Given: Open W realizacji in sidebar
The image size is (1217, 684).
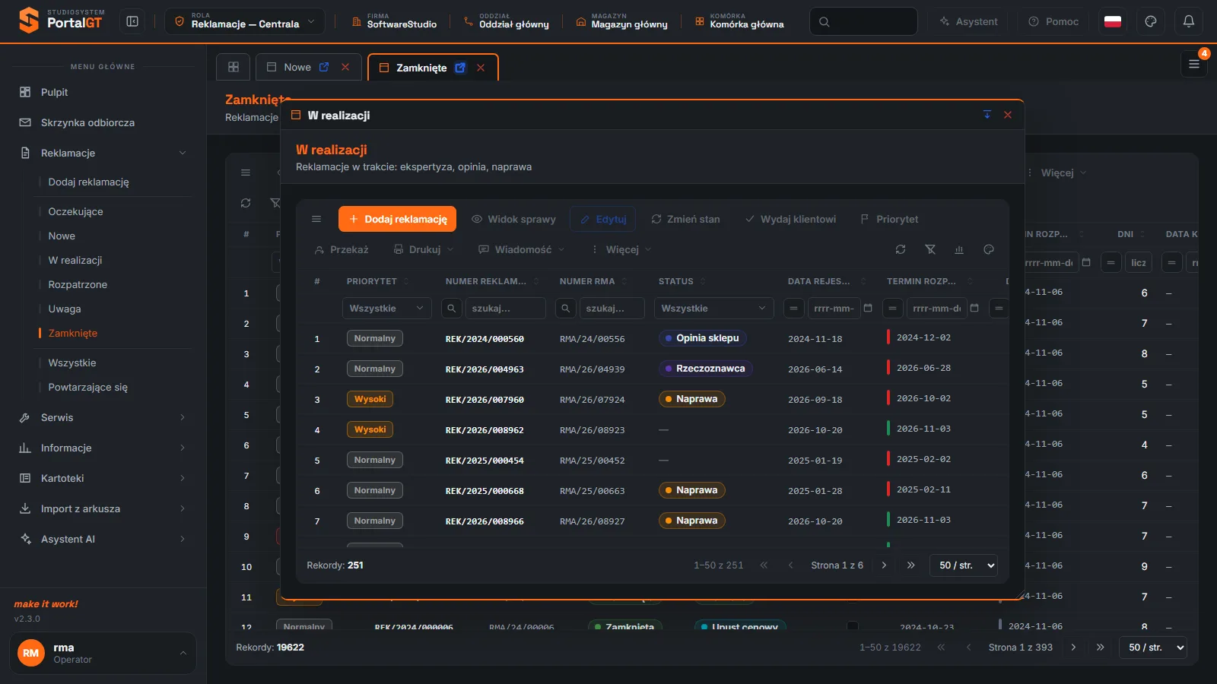Looking at the screenshot, I should (x=75, y=260).
